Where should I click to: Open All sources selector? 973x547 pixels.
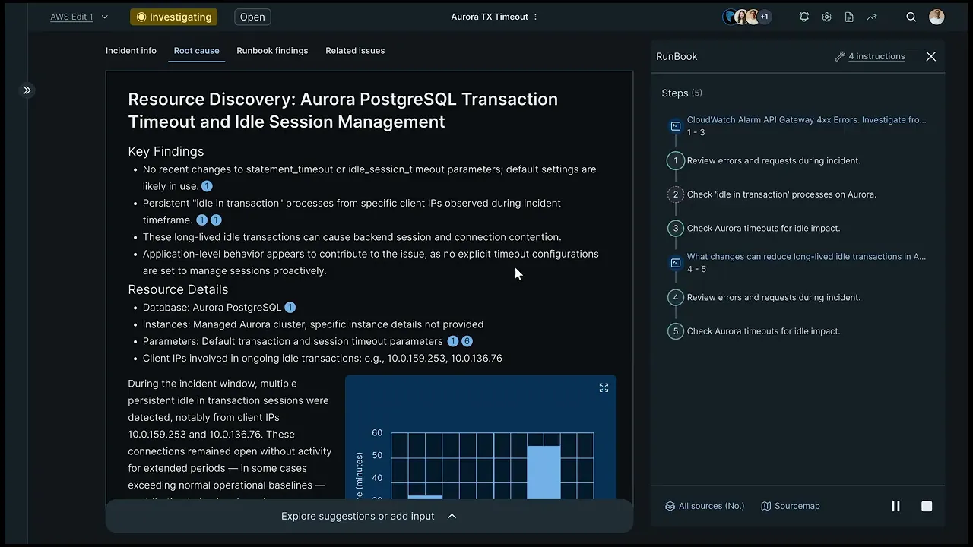tap(705, 506)
